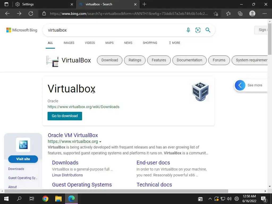Expand the virtualbox.org URL dropdown arrow

[100, 142]
